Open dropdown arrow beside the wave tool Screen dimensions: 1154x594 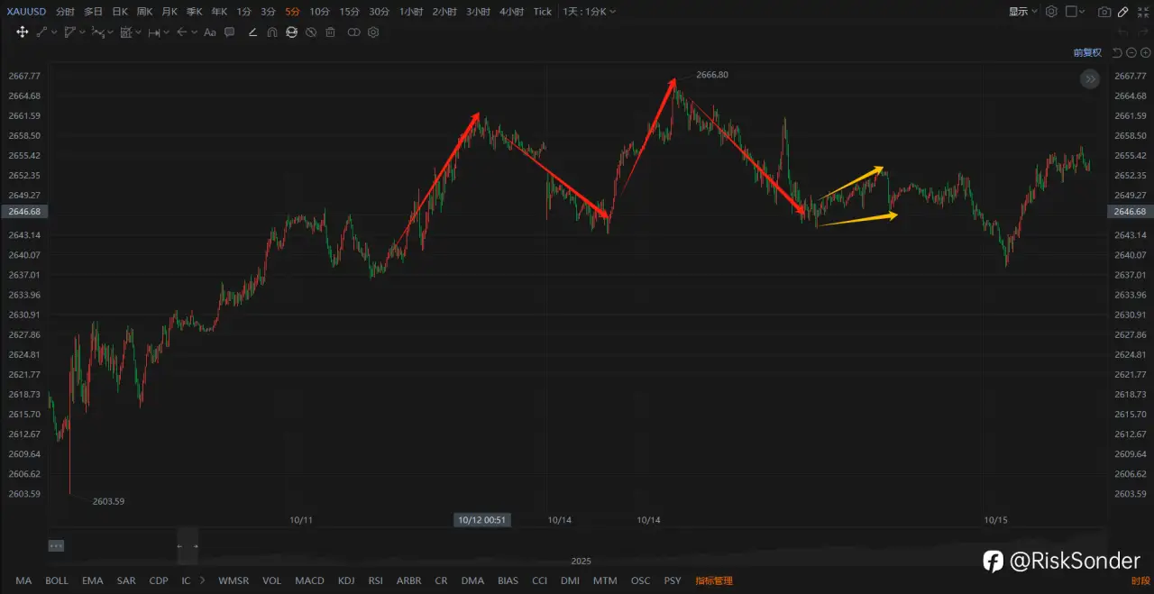111,32
